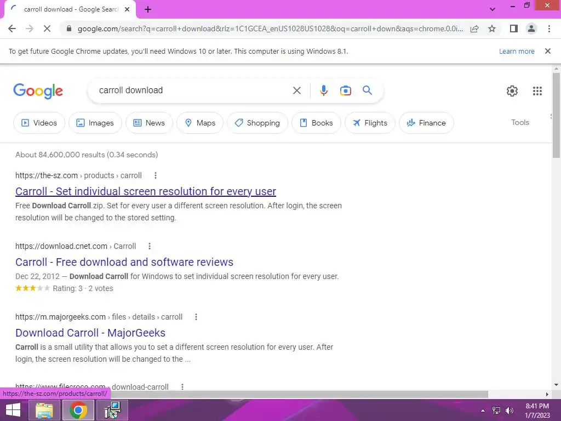Go to Google homepage via logo
Image resolution: width=561 pixels, height=421 pixels.
tap(38, 91)
